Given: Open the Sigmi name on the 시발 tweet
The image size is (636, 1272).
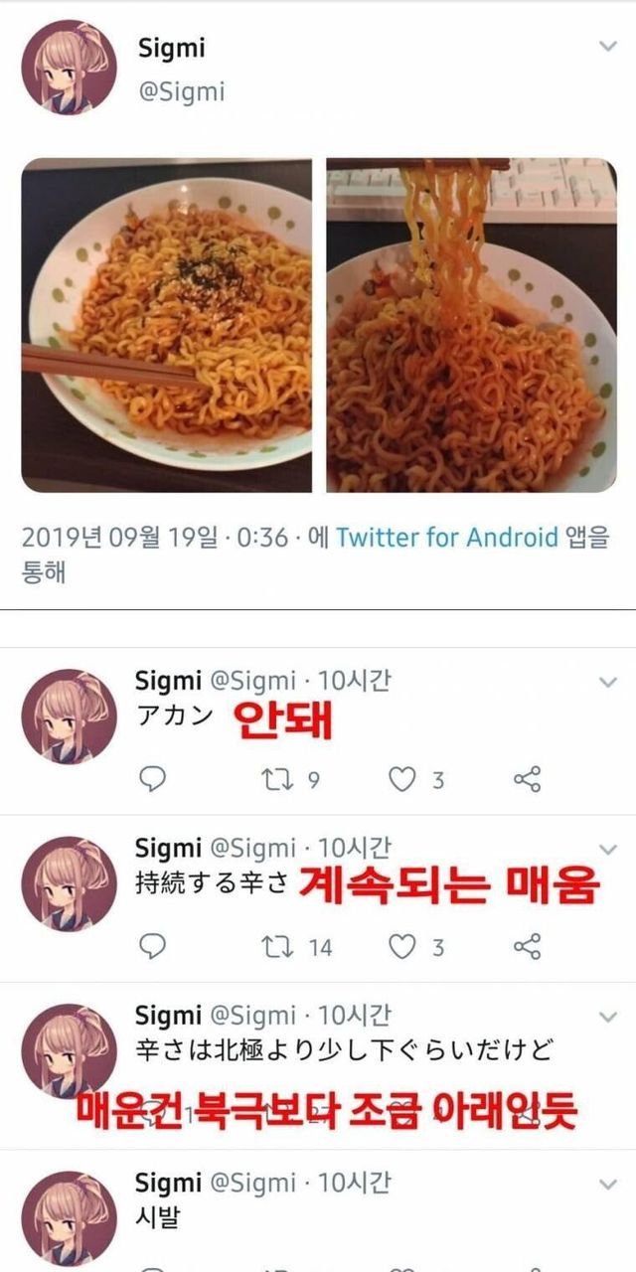Looking at the screenshot, I should click(167, 1183).
